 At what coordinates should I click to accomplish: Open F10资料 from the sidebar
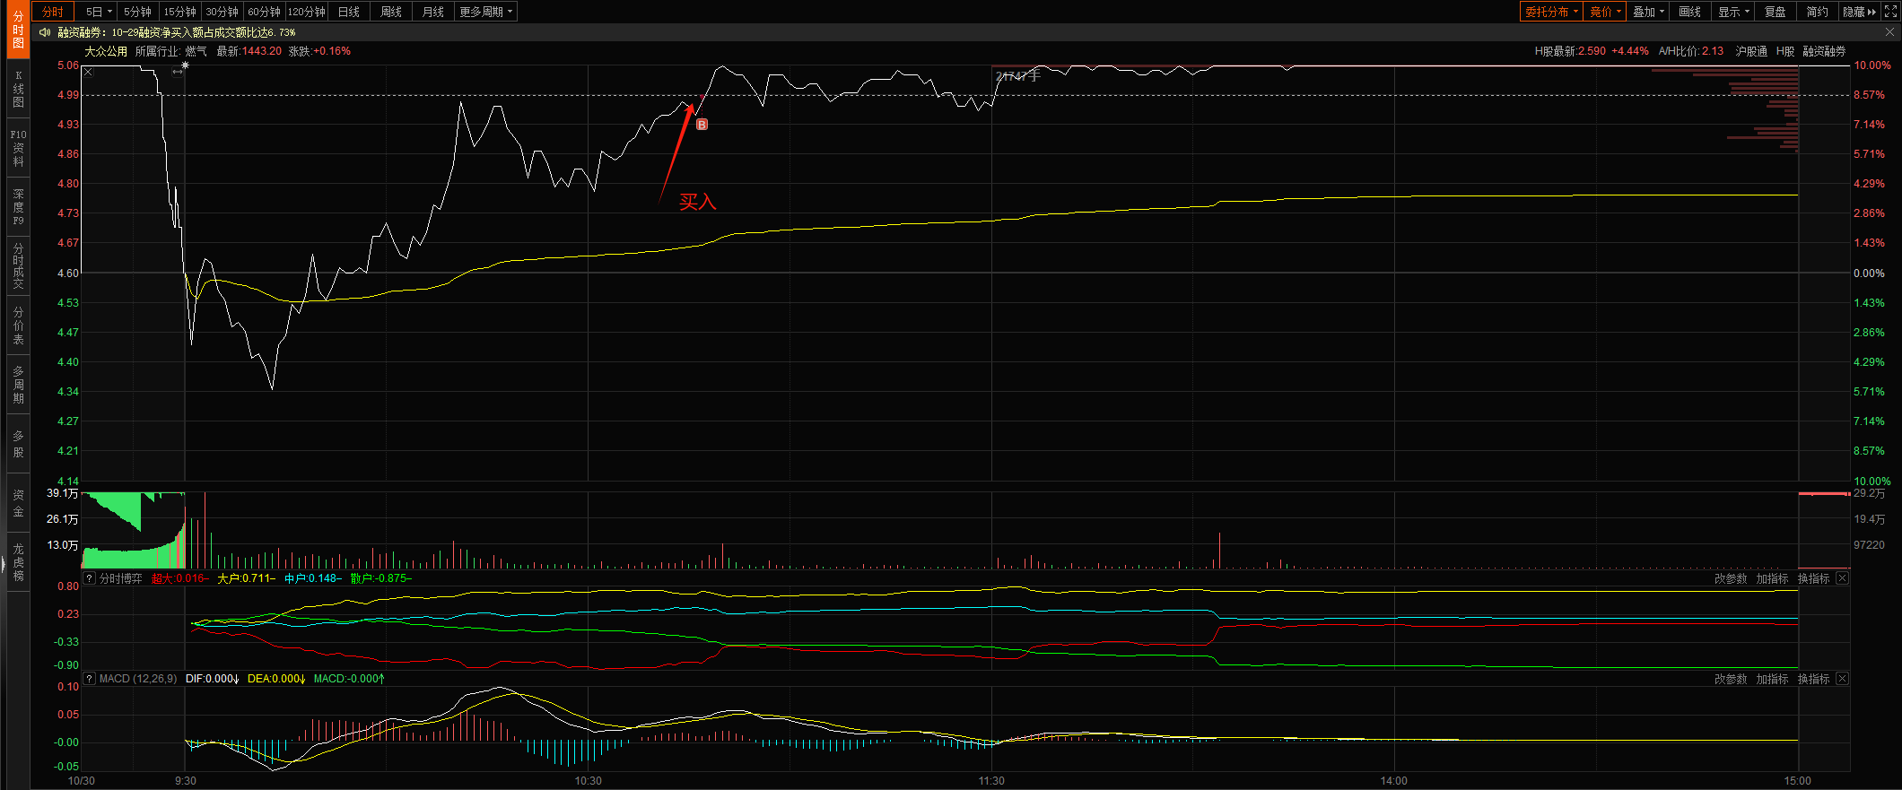18,148
